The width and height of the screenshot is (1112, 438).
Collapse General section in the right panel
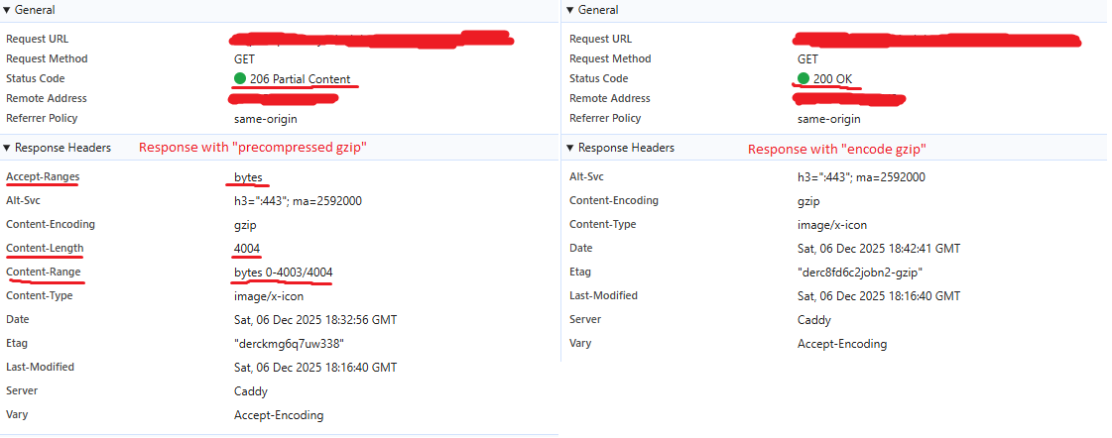click(570, 10)
